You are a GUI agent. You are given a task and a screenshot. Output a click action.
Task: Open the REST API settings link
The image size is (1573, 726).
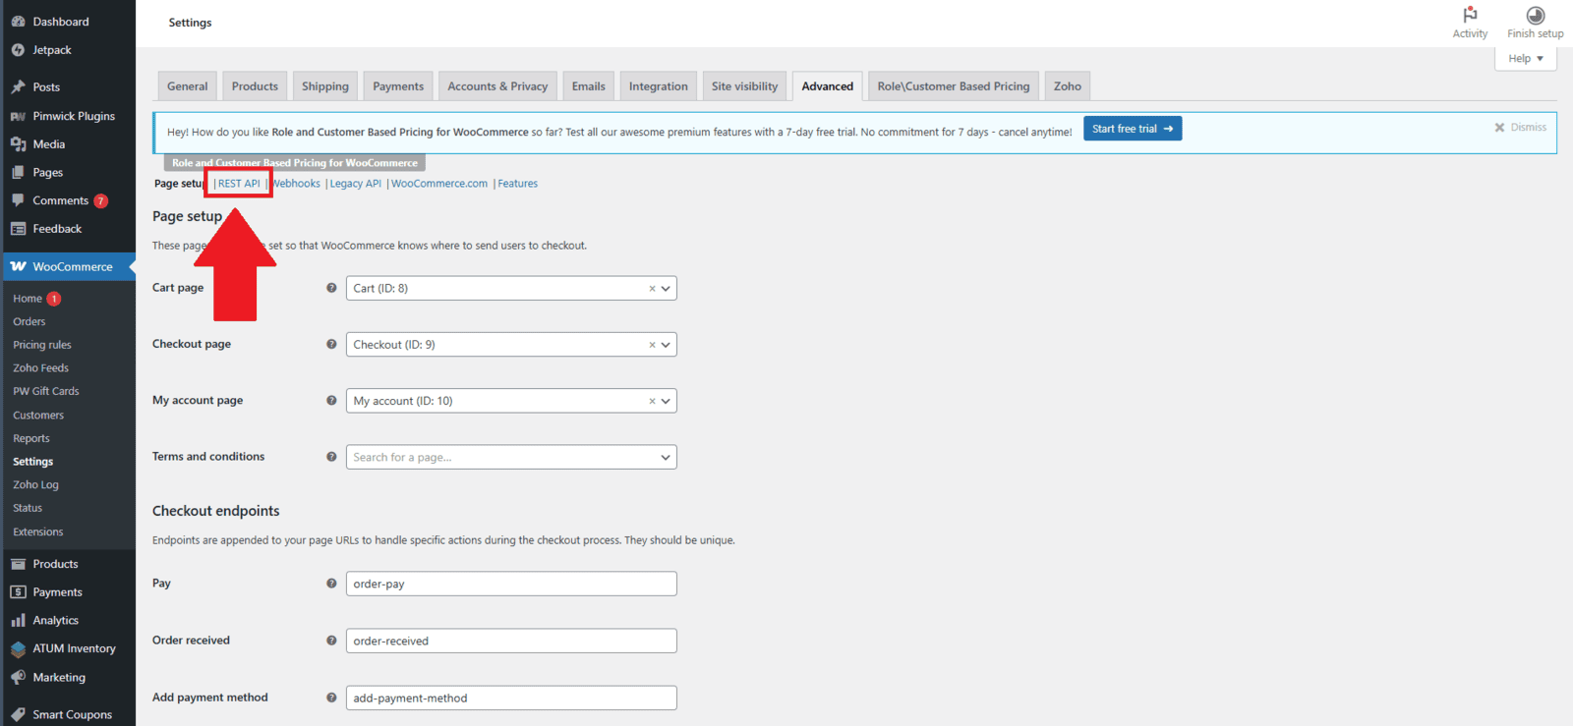pyautogui.click(x=239, y=184)
